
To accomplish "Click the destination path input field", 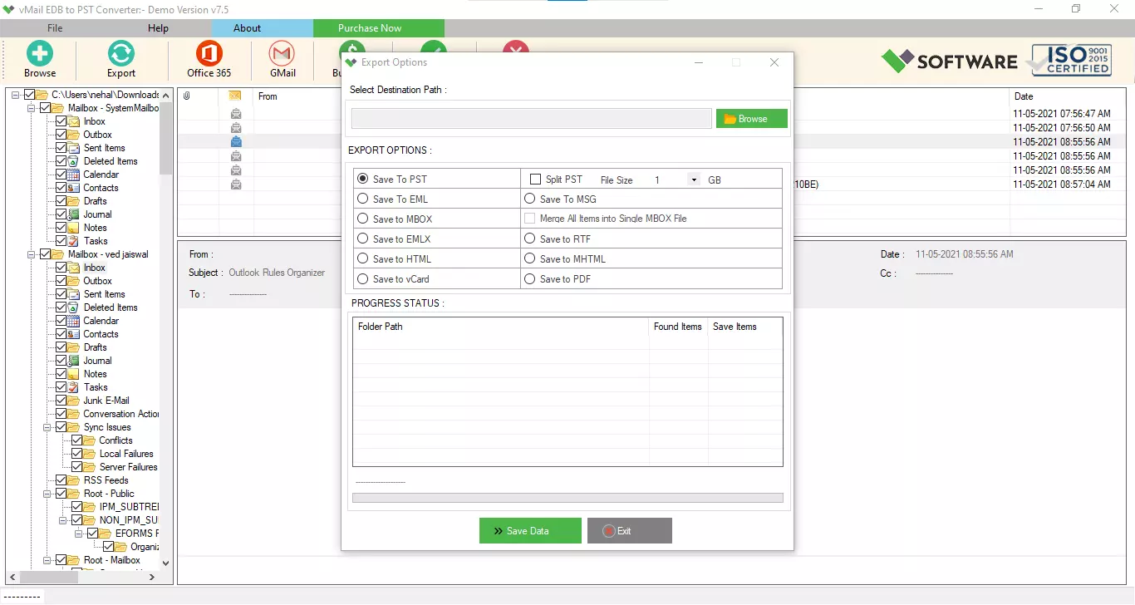I will pos(530,118).
